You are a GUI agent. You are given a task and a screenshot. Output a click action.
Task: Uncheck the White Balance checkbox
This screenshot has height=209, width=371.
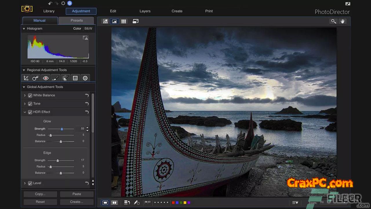click(x=30, y=96)
